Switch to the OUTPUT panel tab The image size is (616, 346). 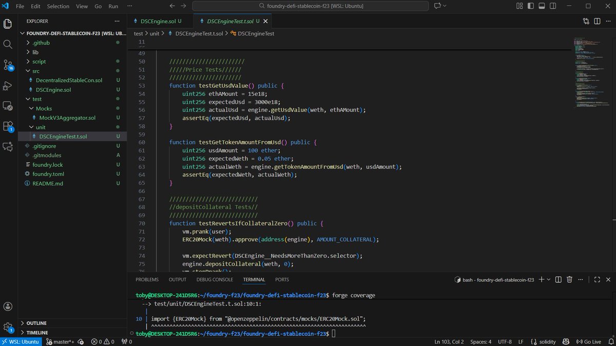[178, 280]
